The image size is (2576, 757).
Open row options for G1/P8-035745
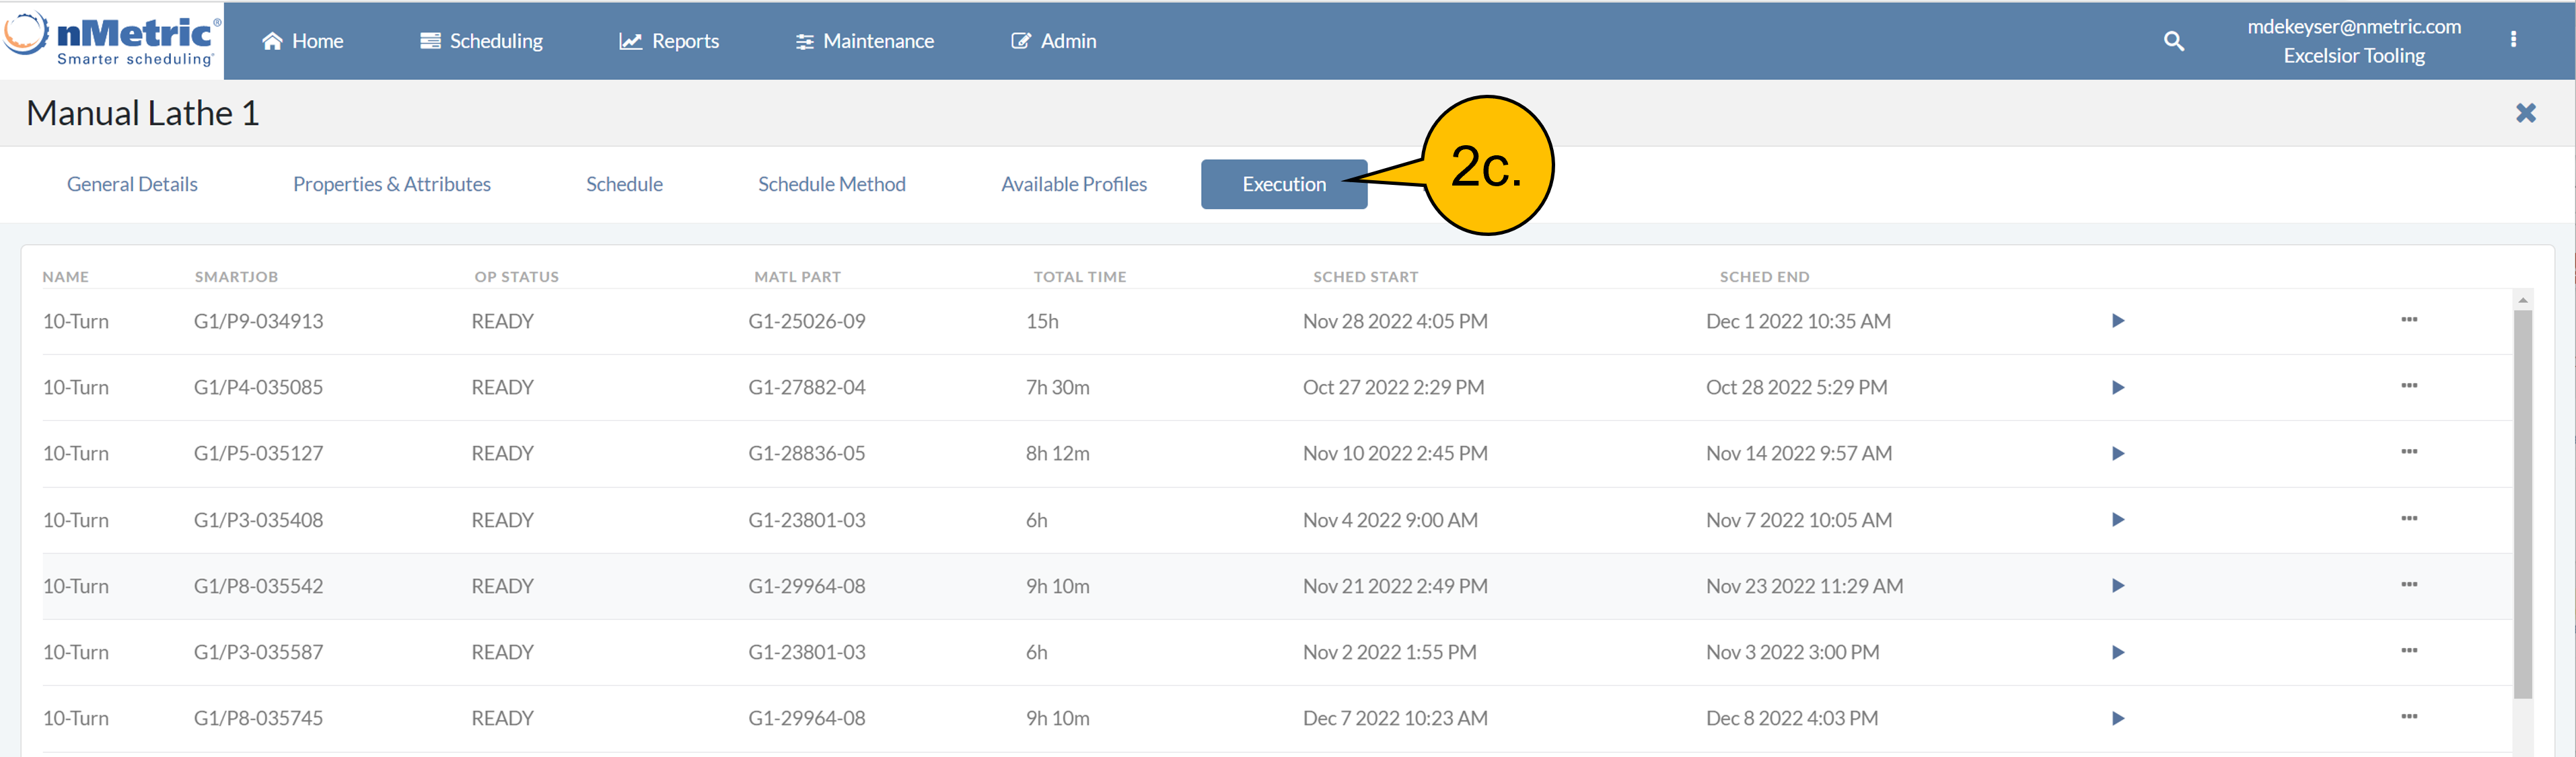[x=2408, y=716]
